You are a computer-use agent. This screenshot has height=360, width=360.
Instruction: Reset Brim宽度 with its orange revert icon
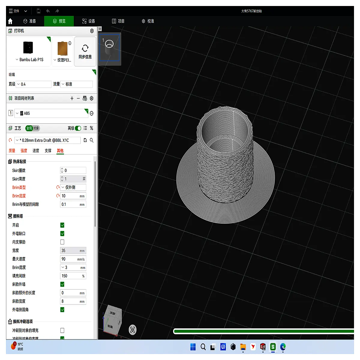[58, 196]
